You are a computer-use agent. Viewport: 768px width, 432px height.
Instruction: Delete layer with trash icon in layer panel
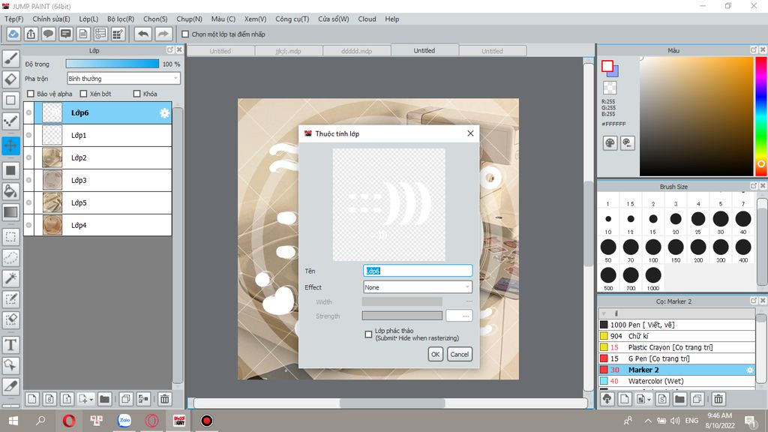164,399
